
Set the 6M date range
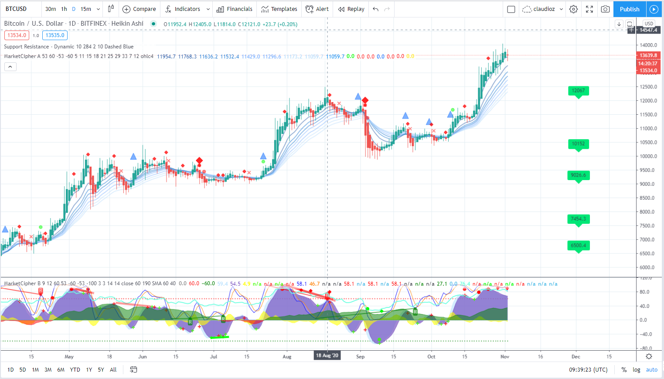click(x=61, y=369)
